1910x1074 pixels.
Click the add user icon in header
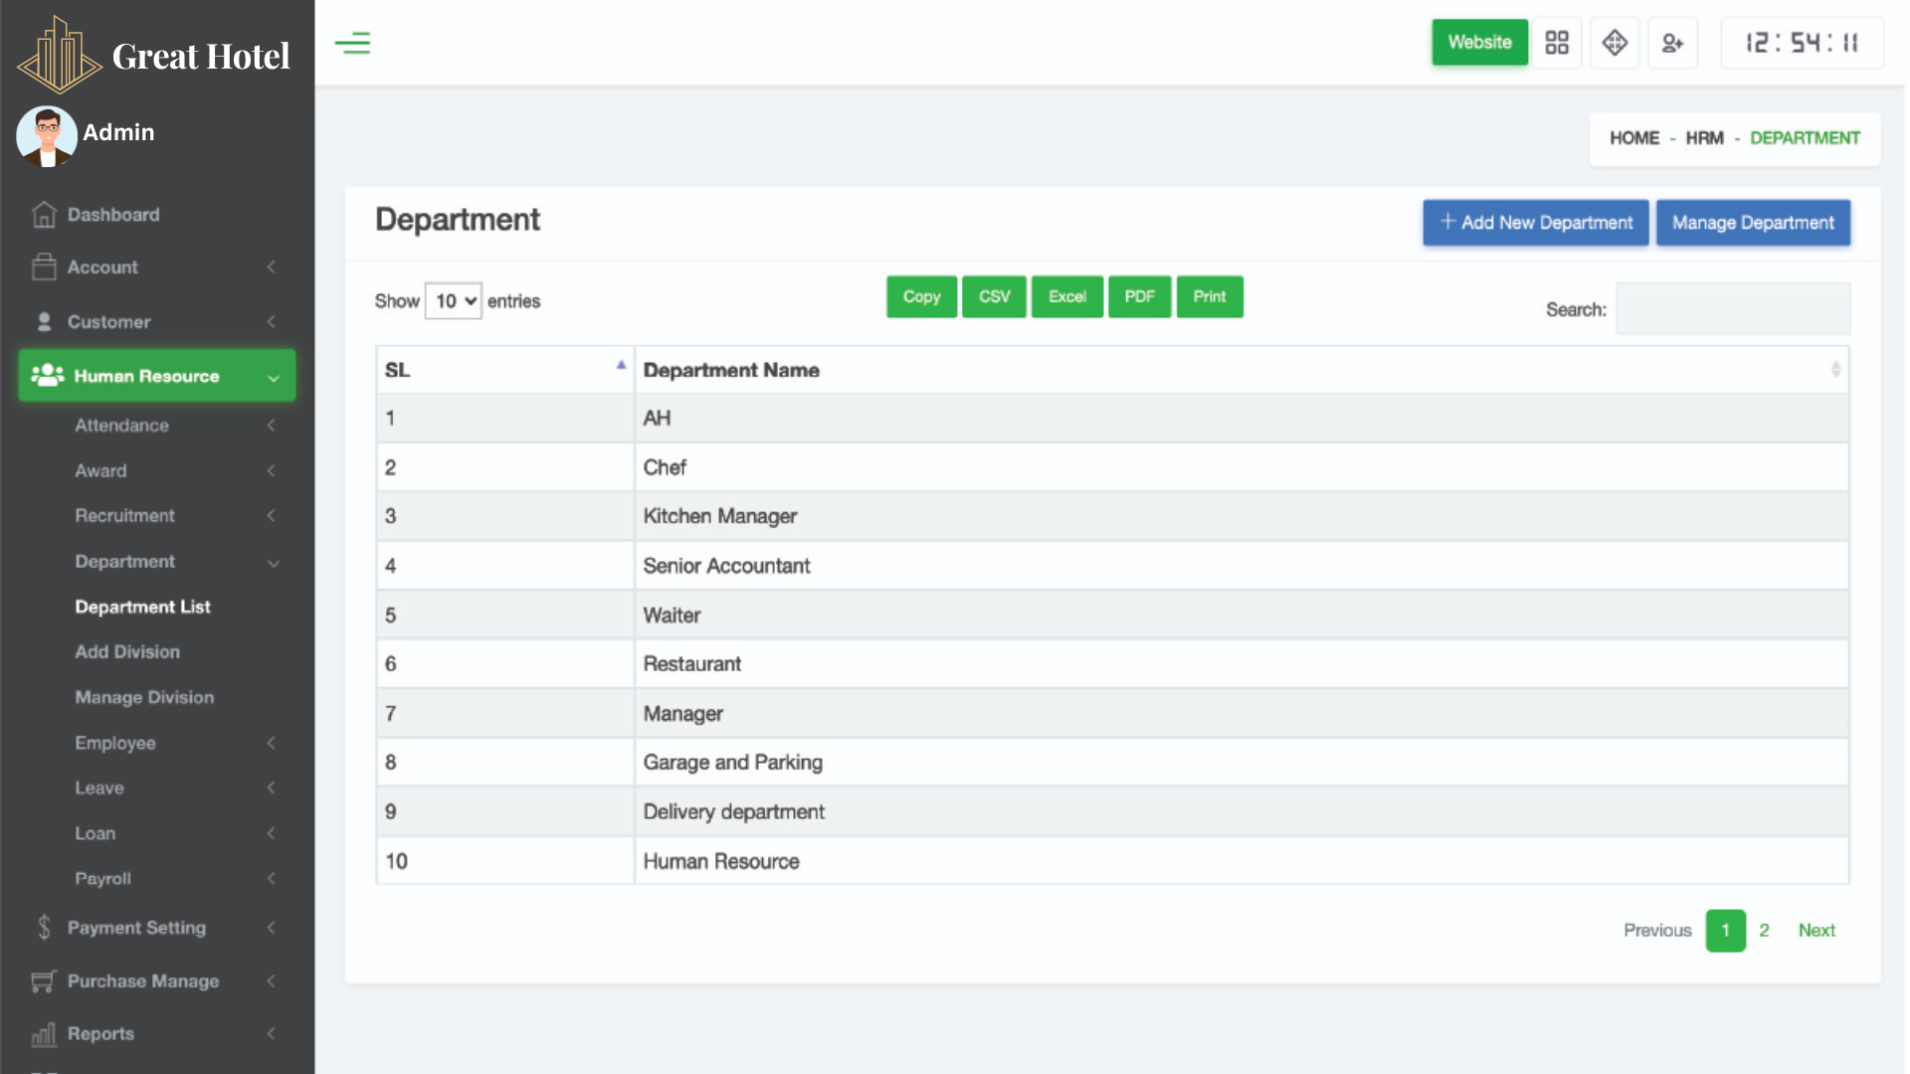pyautogui.click(x=1671, y=43)
